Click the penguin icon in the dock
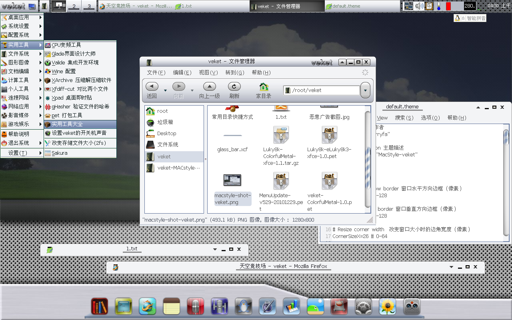This screenshot has width=512, height=320. pyautogui.click(x=244, y=307)
